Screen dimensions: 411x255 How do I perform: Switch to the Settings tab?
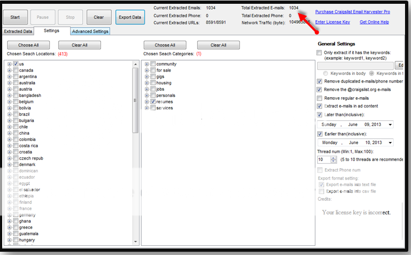point(52,30)
